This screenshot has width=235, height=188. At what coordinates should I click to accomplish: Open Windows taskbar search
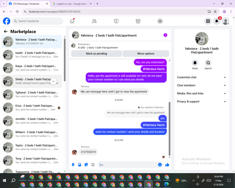click(x=13, y=180)
